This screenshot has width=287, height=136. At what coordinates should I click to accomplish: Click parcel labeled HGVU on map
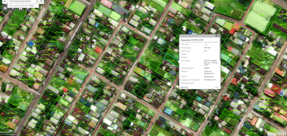[x=253, y=129]
